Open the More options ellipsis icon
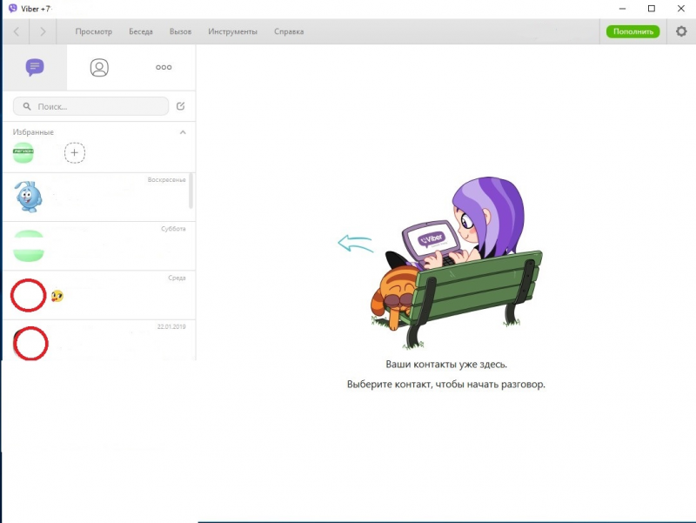The height and width of the screenshot is (523, 696). click(163, 67)
